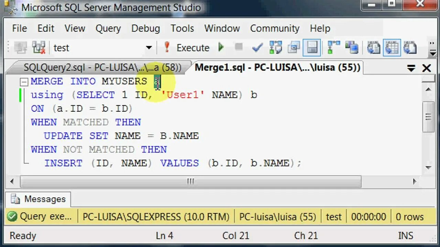Click the green Query executed status icon
The image size is (440, 247).
(x=12, y=217)
